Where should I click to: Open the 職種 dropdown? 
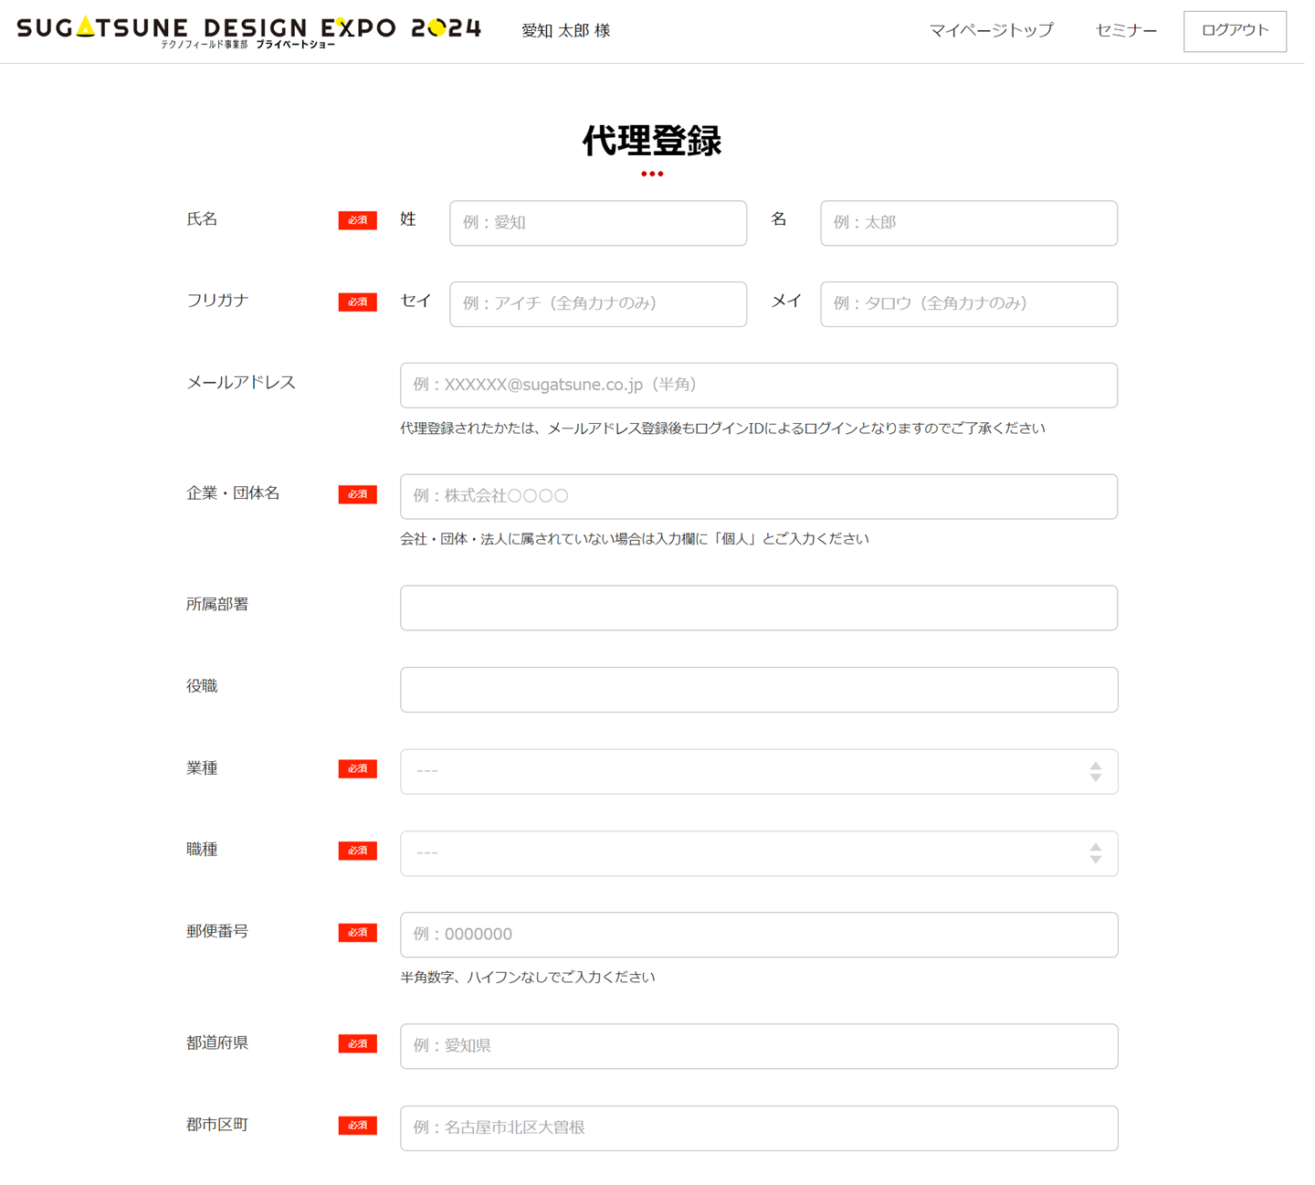(x=759, y=853)
